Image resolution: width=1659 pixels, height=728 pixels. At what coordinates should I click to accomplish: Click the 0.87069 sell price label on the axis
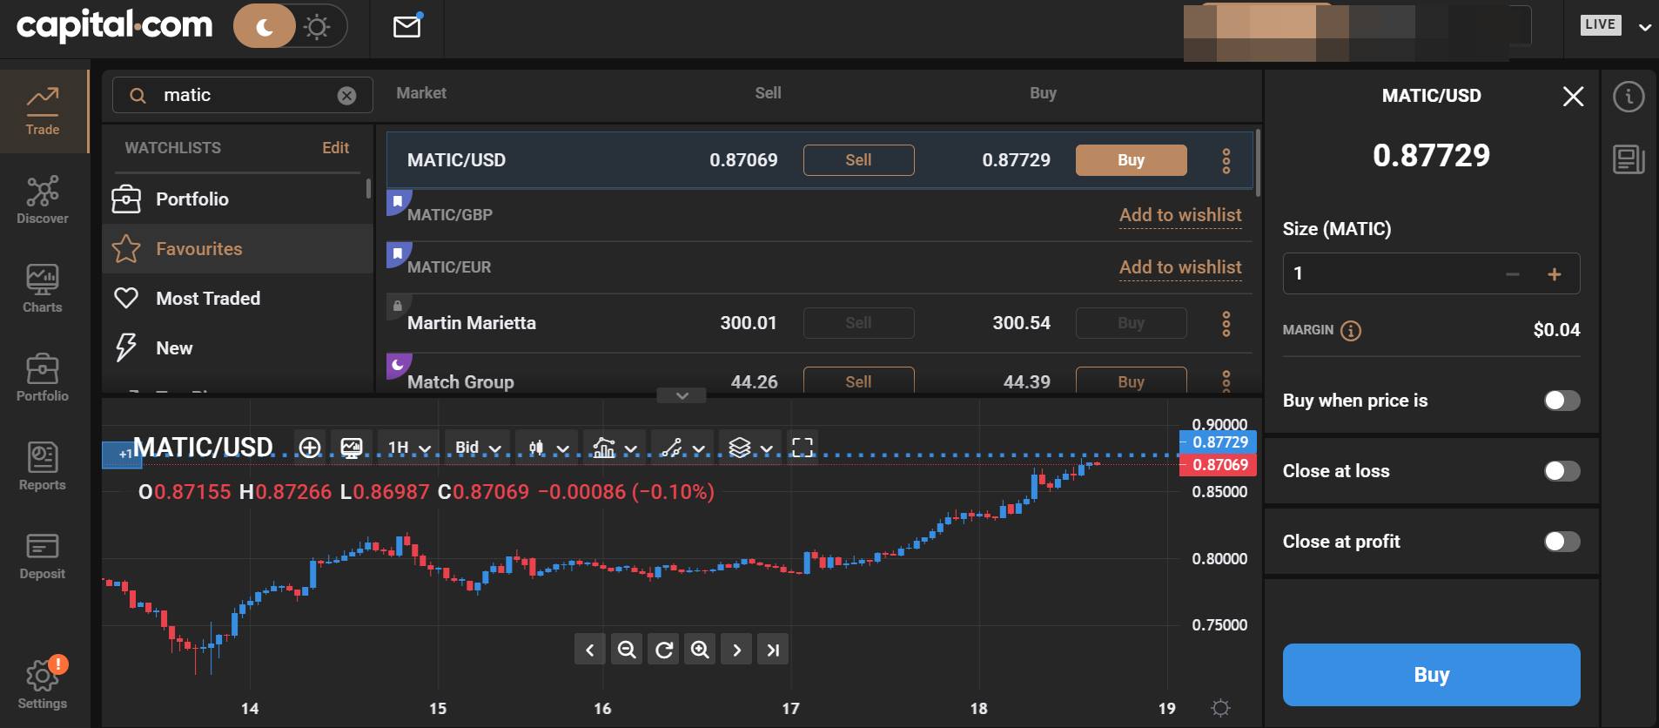[x=1218, y=465]
